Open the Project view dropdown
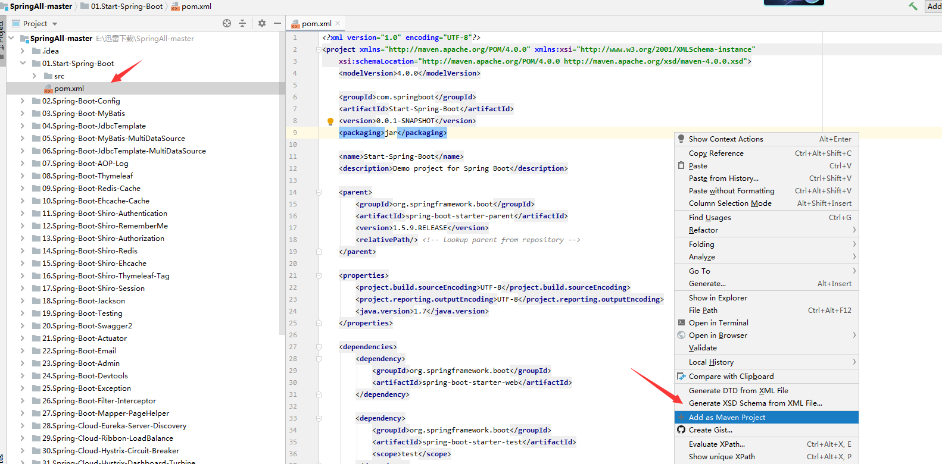Image resolution: width=942 pixels, height=464 pixels. 55,24
